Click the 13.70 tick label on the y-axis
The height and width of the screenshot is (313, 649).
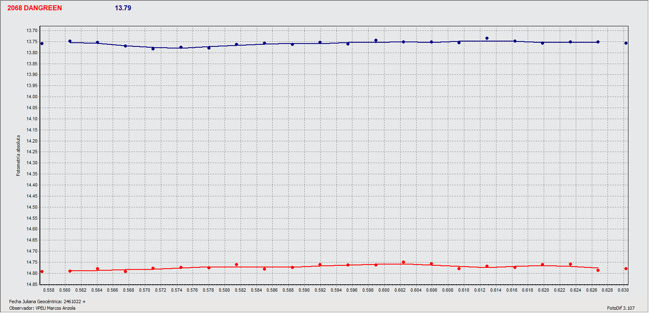click(32, 30)
